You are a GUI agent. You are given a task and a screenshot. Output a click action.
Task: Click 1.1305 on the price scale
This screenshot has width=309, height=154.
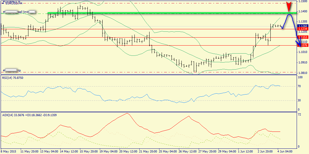tap(303, 22)
